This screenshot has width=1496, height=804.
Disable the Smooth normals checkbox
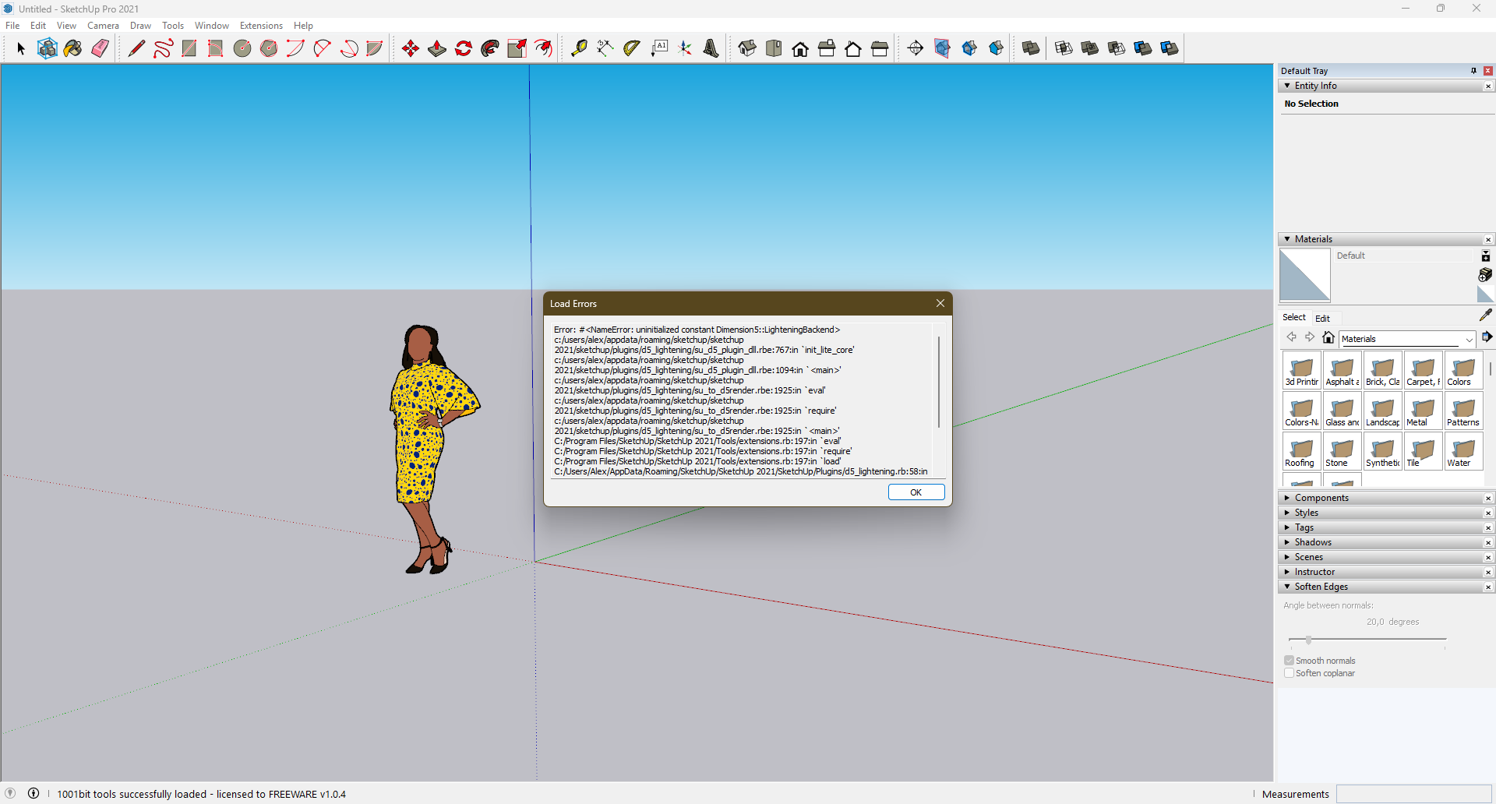[x=1290, y=660]
